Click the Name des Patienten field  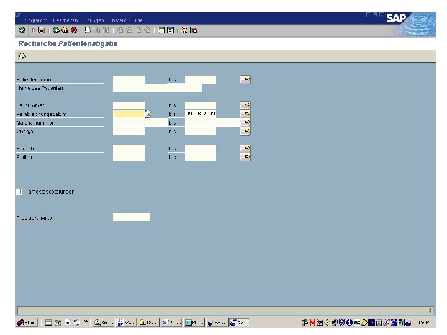pyautogui.click(x=157, y=88)
